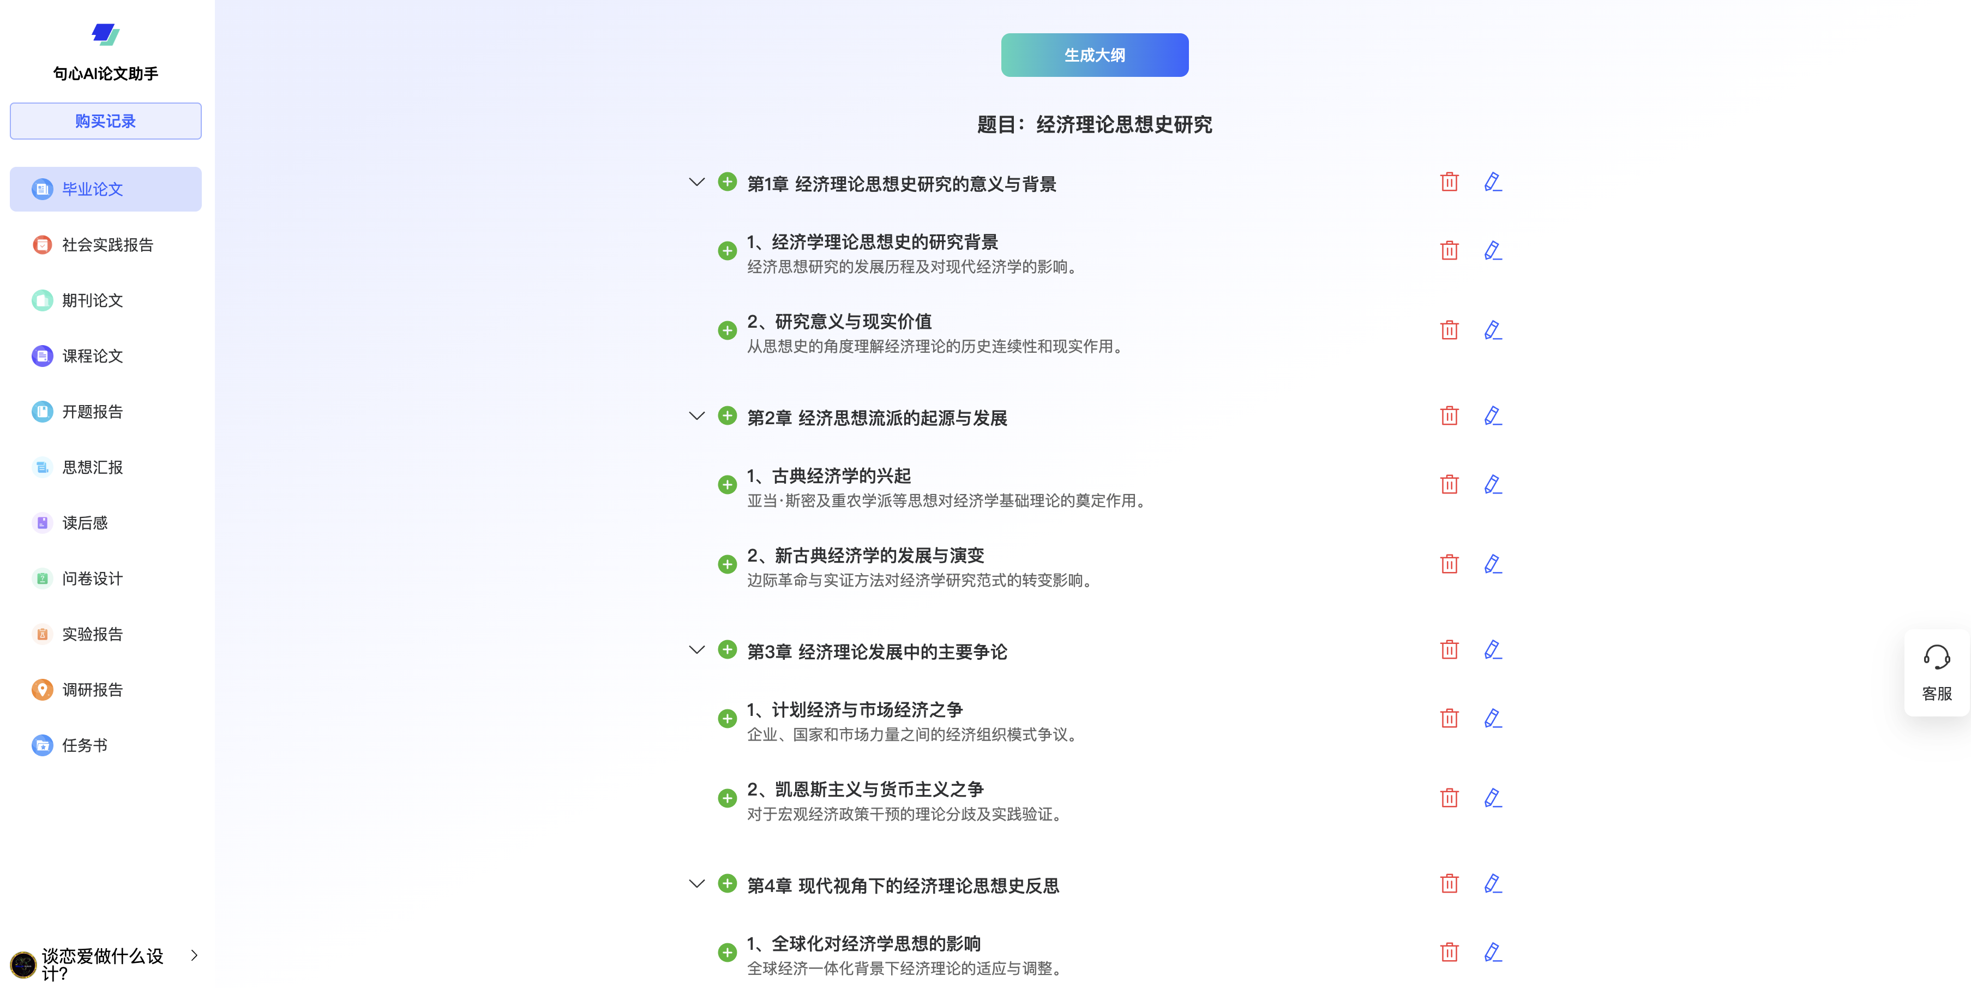This screenshot has width=1971, height=988.
Task: Click green plus beside 全球化对经济学思想的影响
Action: (727, 953)
